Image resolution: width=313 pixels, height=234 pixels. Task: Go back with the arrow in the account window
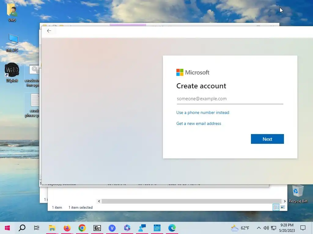coord(49,31)
